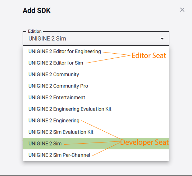Select UNIGINE 2 Sim Evaluation Kit
The width and height of the screenshot is (192, 176).
tap(96, 132)
